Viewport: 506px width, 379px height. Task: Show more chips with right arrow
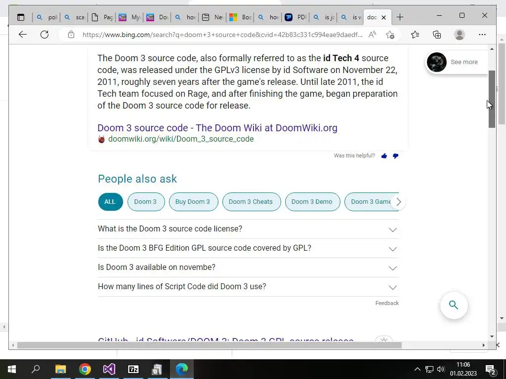[x=399, y=202]
